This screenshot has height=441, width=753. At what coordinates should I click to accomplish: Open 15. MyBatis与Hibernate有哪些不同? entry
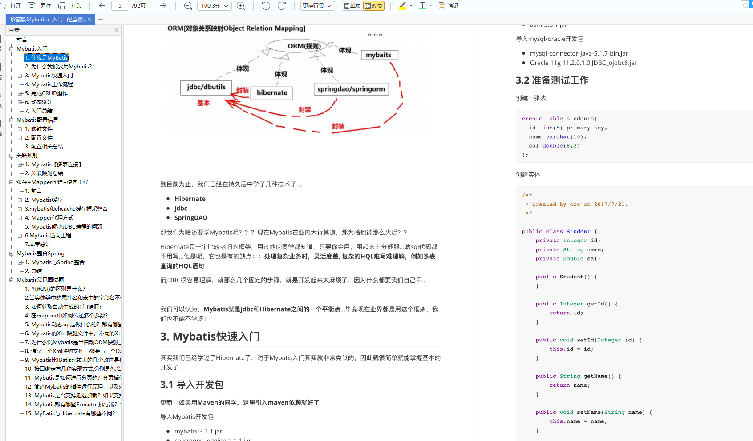(x=70, y=413)
